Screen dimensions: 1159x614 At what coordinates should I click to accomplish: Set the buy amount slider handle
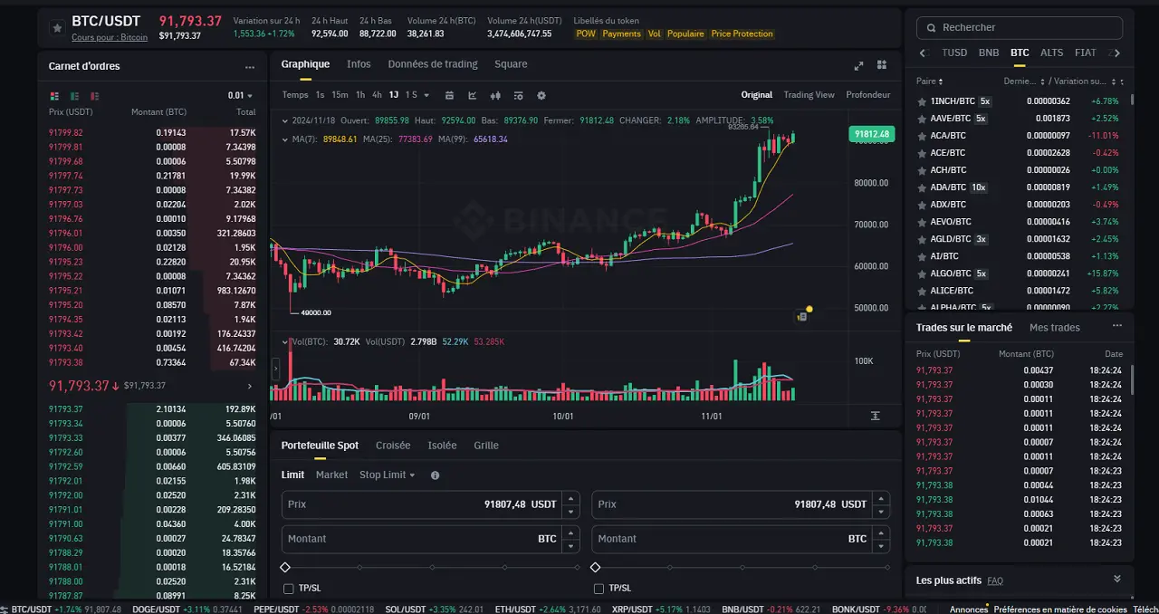point(285,568)
